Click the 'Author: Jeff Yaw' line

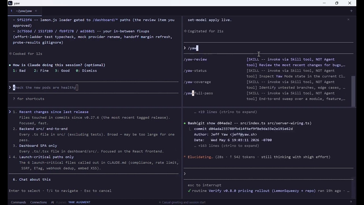pyautogui.click(x=226, y=134)
